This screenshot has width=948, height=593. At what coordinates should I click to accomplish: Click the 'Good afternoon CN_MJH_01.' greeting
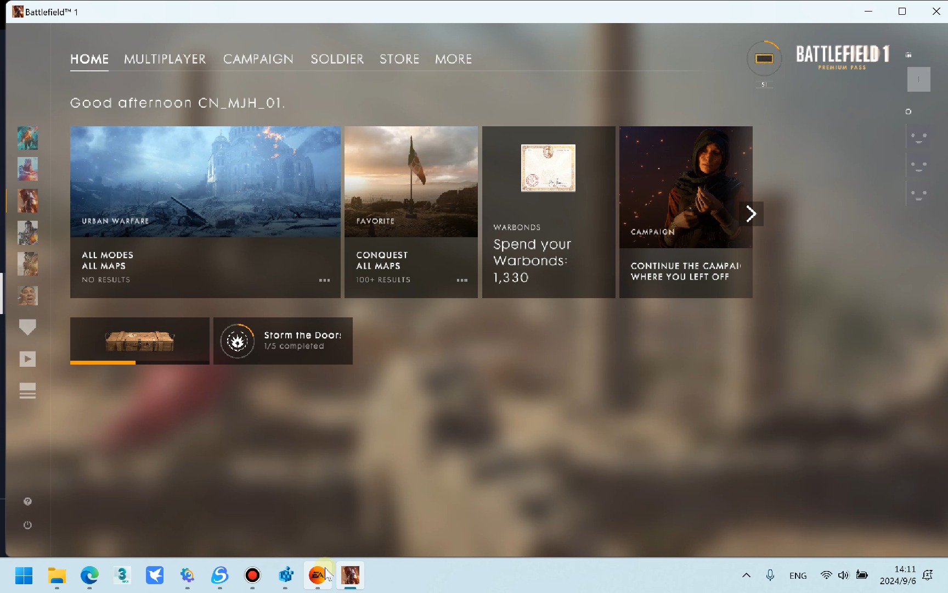(x=178, y=103)
